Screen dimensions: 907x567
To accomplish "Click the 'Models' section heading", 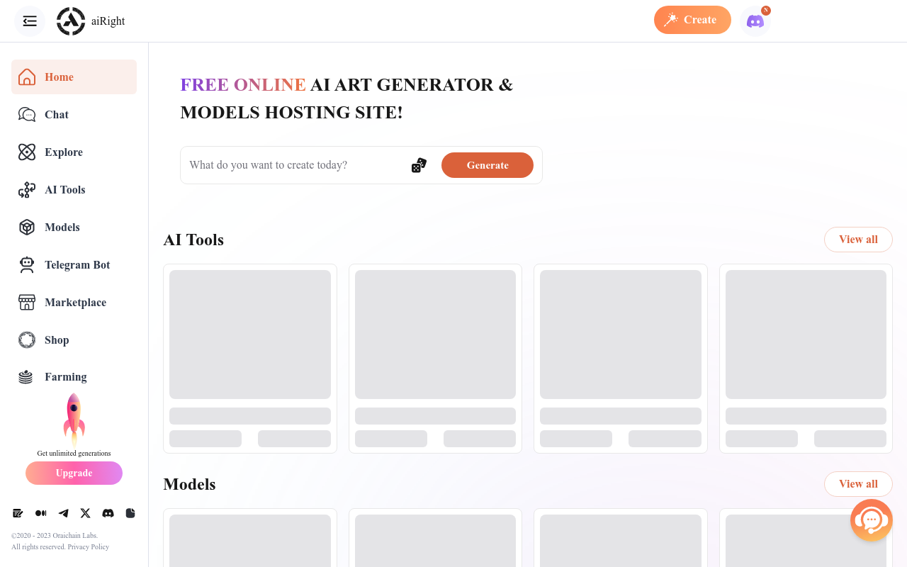I will pos(189,485).
